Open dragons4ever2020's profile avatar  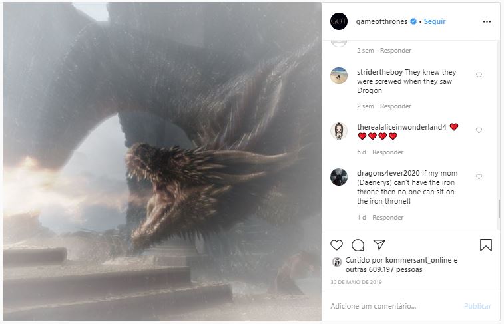click(339, 177)
